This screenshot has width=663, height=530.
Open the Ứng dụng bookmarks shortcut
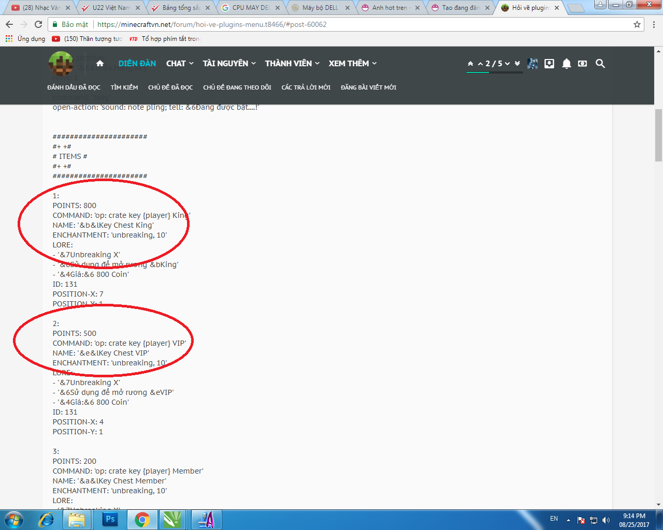pyautogui.click(x=25, y=39)
